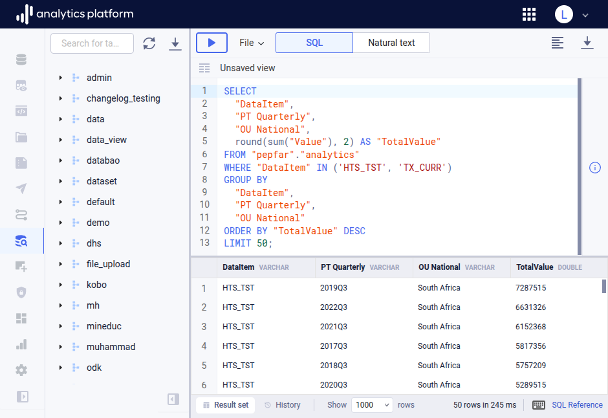The width and height of the screenshot is (608, 418).
Task: Open the query info icon
Action: 595,168
